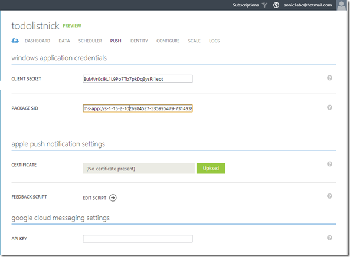Open help icon for API Key
Viewport: 350px width, 257px height.
tap(329, 238)
